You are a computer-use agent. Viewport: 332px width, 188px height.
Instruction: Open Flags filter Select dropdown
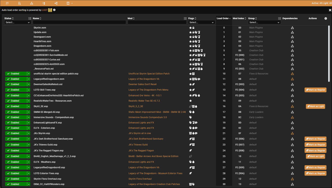point(202,22)
